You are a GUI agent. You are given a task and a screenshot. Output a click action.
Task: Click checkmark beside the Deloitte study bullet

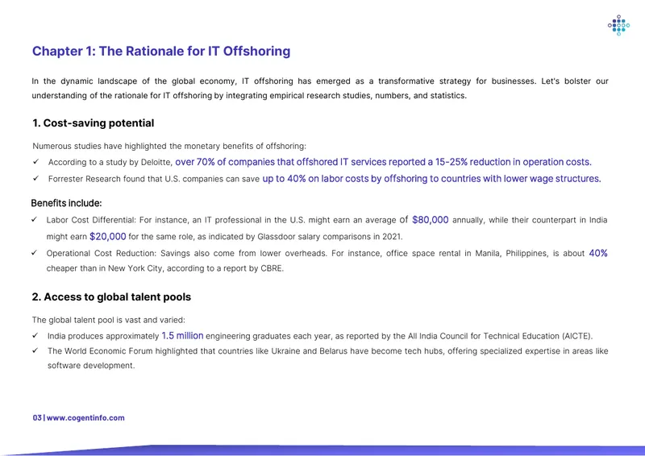point(35,162)
